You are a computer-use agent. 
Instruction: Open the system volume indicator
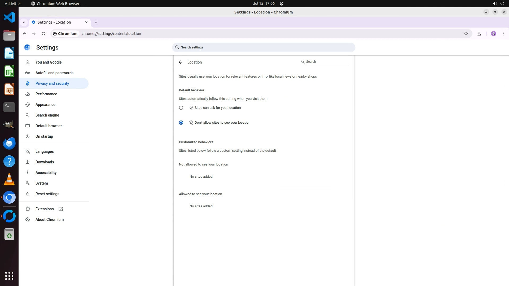coord(494,3)
